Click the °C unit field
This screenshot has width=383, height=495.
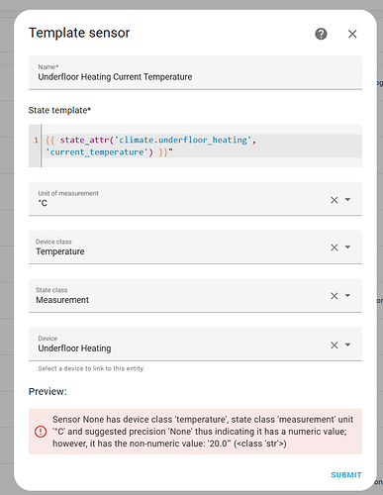click(x=195, y=199)
